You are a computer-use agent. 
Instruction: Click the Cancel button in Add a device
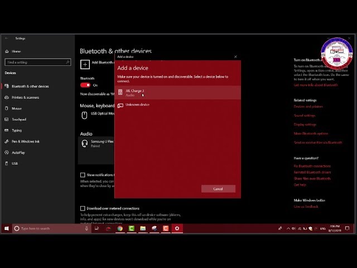[218, 189]
